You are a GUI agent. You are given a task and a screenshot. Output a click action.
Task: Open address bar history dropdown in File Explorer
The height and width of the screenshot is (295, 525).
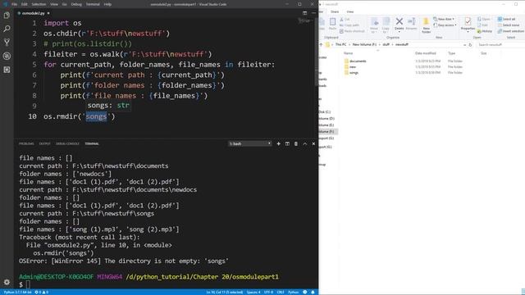pyautogui.click(x=465, y=44)
